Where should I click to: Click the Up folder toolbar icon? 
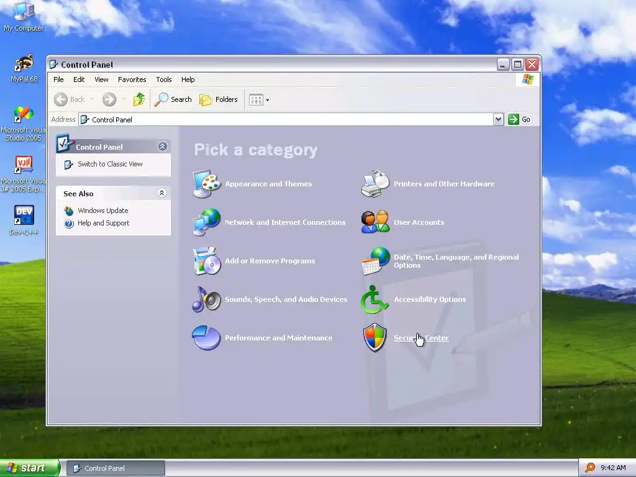[139, 99]
